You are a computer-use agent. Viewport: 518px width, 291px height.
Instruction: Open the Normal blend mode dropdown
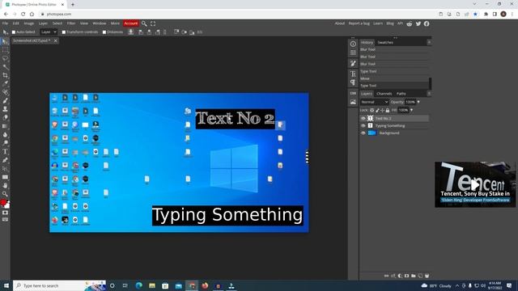point(374,102)
